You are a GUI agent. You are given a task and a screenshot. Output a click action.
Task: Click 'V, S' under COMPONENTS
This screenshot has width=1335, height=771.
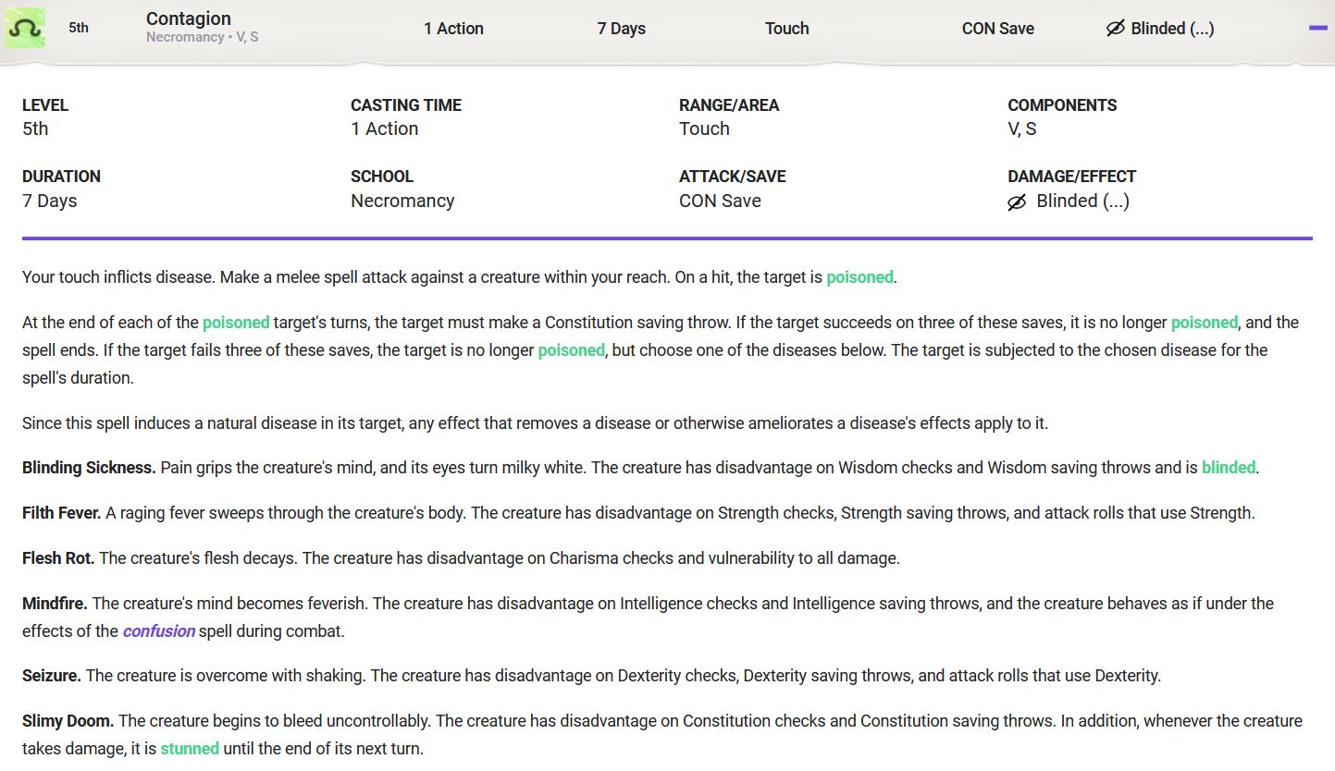1022,129
